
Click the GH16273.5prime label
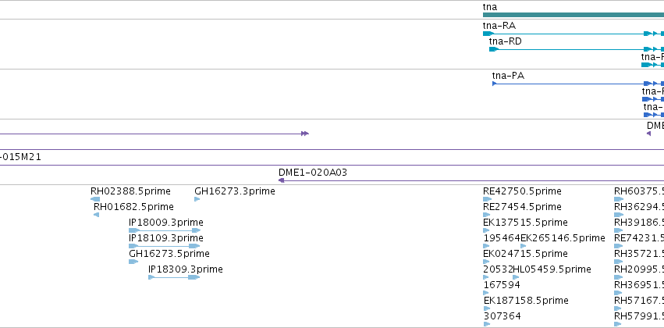pos(169,254)
